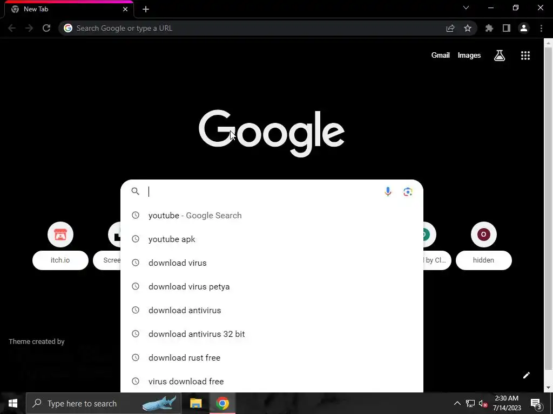The height and width of the screenshot is (414, 553).
Task: Click the itch.io shortcut label
Action: coord(60,260)
